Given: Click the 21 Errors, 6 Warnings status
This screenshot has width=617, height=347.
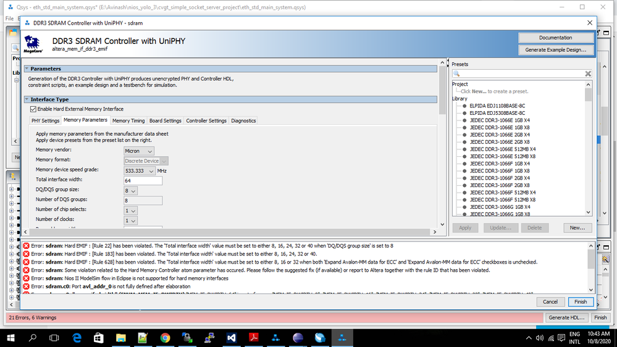Looking at the screenshot, I should (33, 317).
